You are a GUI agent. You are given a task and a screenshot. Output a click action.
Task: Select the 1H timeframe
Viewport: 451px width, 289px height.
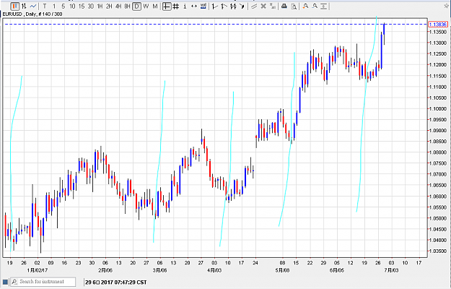click(x=100, y=6)
